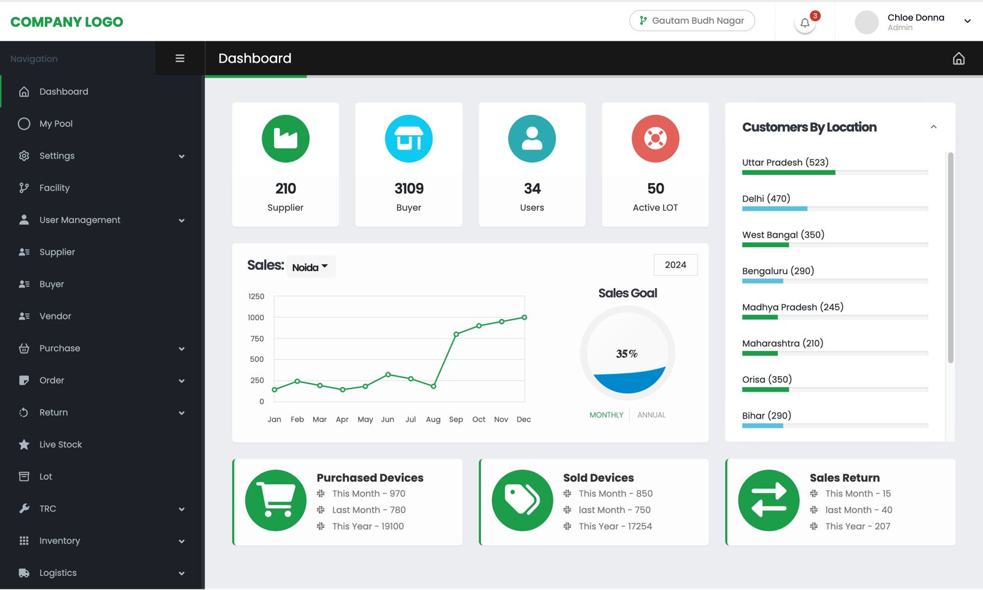Toggle the hamburger navigation menu icon
Image resolution: width=983 pixels, height=590 pixels.
180,58
